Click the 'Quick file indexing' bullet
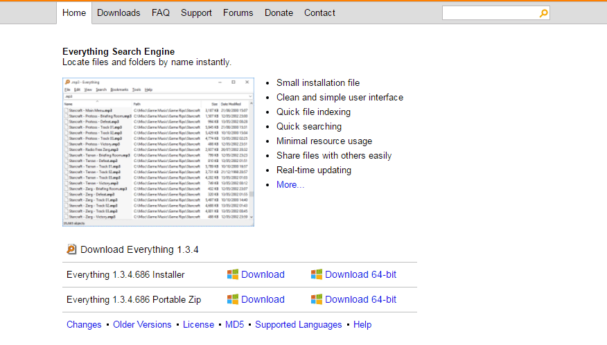 coord(314,112)
